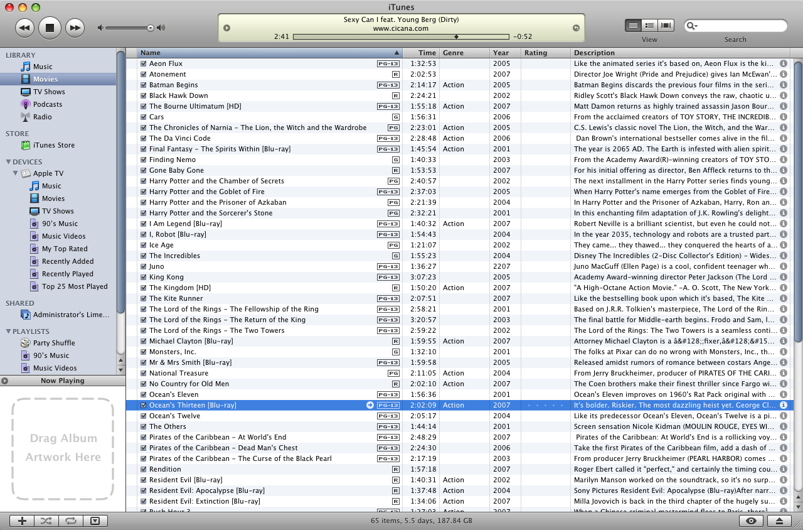Viewport: 803px width, 530px height.
Task: Select the Album List view icon
Action: point(649,25)
